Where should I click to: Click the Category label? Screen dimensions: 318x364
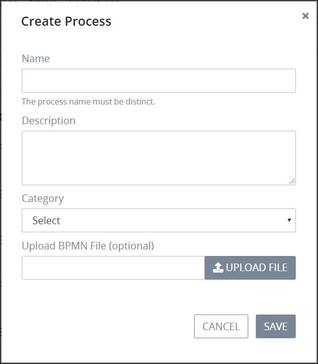43,198
